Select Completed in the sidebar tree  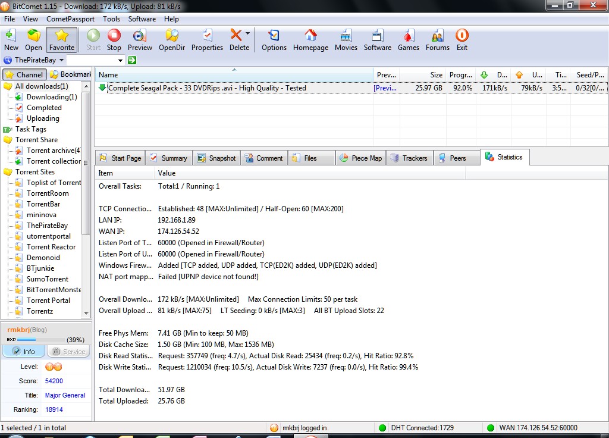pyautogui.click(x=44, y=108)
